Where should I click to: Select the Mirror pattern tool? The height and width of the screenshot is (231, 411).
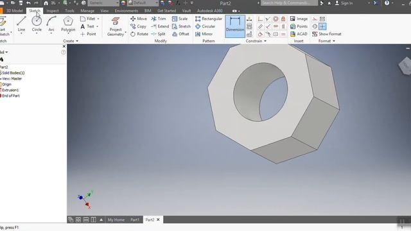click(x=204, y=34)
